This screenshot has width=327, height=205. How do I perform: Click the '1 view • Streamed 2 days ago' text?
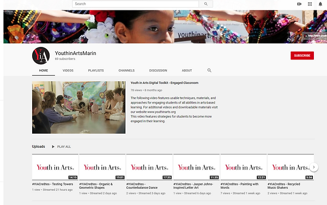click(x=98, y=194)
